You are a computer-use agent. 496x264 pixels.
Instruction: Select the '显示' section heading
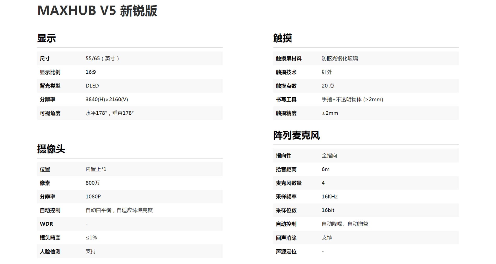(x=46, y=38)
